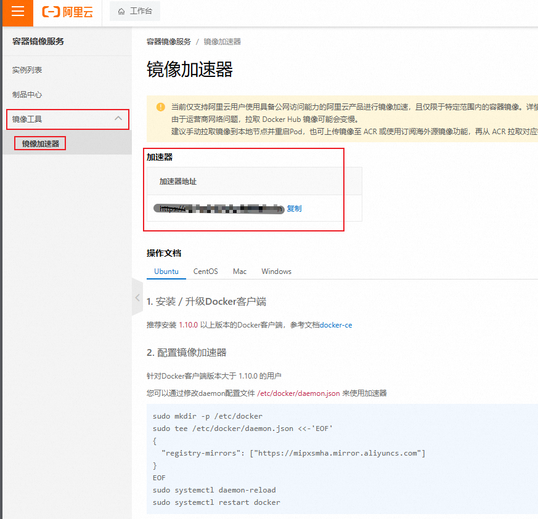Click the chevron arrow next to 镜像工具
Viewport: 538px width, 519px height.
[118, 118]
